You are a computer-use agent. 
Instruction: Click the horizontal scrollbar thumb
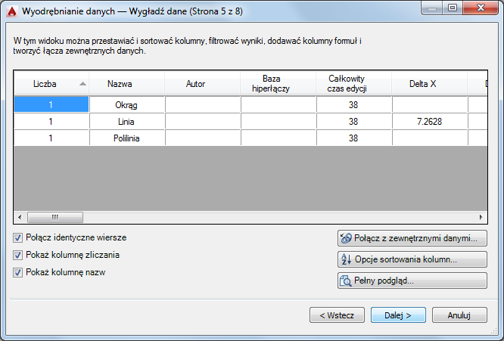click(55, 217)
